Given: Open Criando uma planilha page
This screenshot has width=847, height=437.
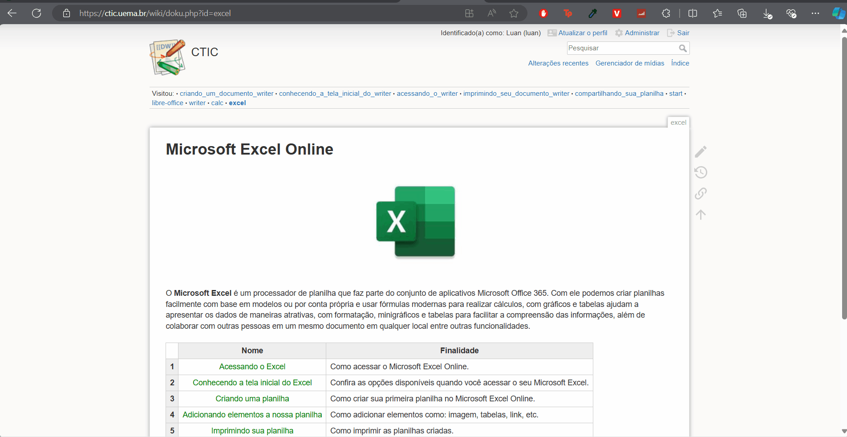Looking at the screenshot, I should (252, 399).
